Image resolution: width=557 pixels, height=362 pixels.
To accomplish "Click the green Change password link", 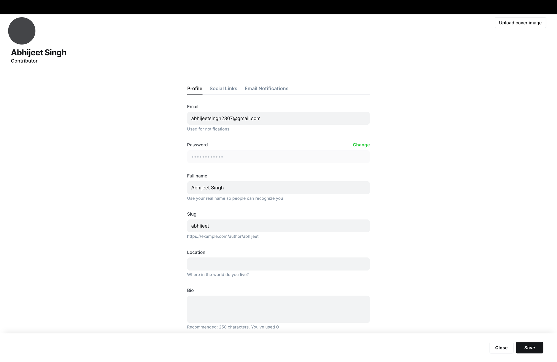I will tap(361, 145).
